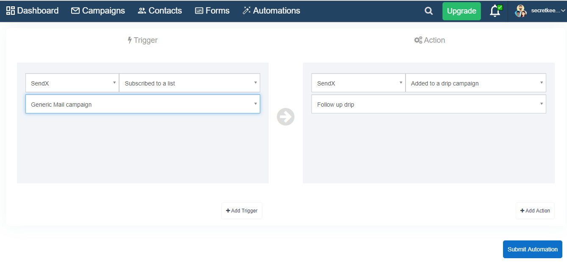Open 'Subscribed to a list' dropdown
Viewport: 567px width, 262px height.
coord(189,83)
